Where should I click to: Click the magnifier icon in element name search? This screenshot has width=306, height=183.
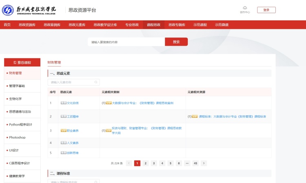pos(96,82)
